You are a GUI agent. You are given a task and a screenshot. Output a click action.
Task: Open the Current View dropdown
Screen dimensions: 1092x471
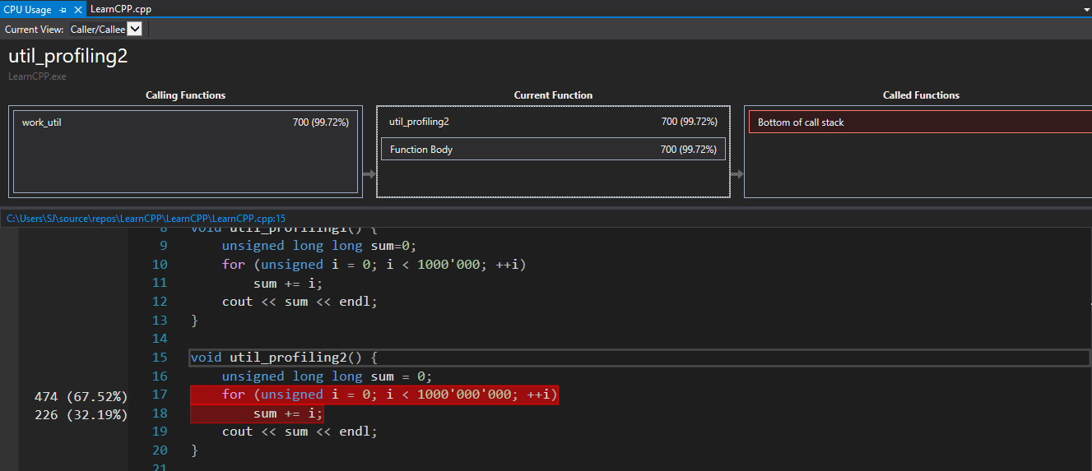pyautogui.click(x=135, y=29)
